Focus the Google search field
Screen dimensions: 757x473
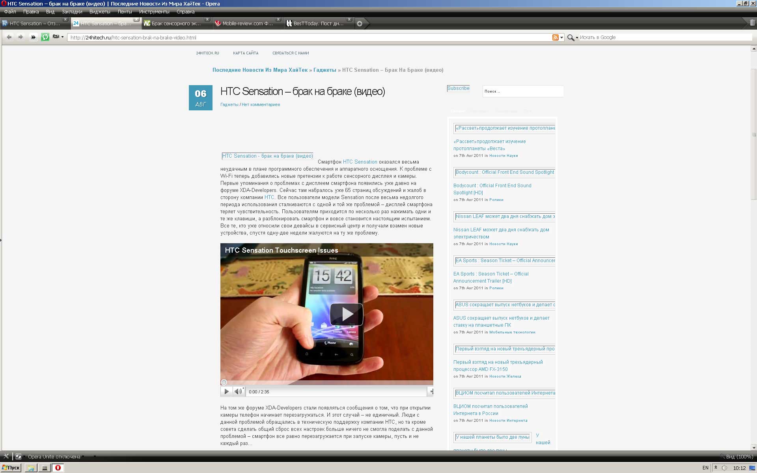666,37
